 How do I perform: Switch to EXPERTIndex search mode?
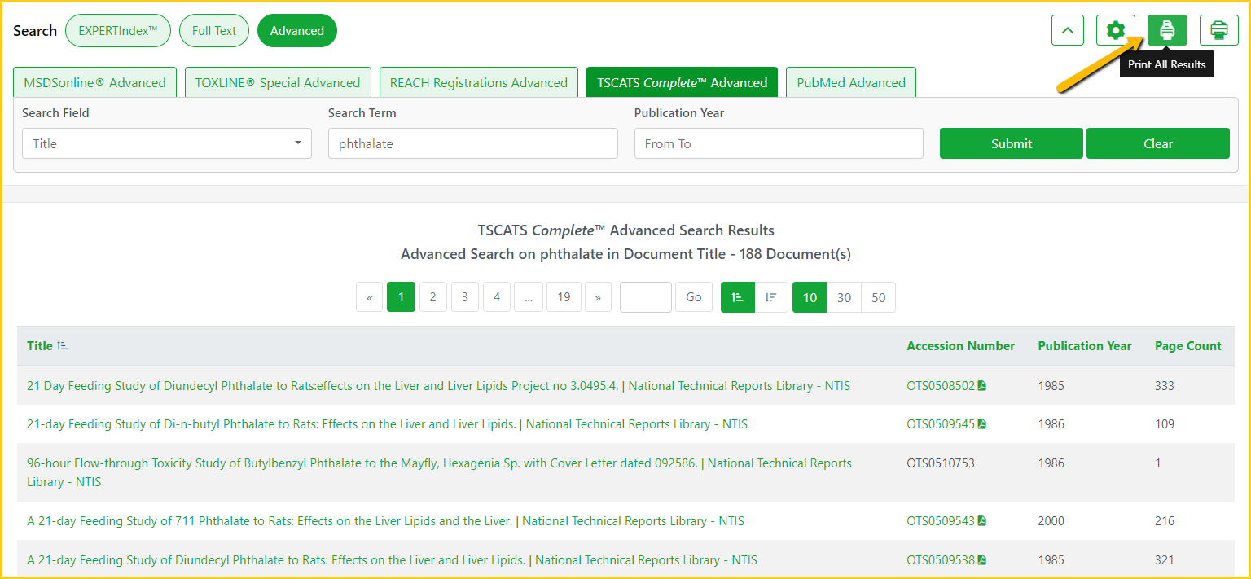[118, 31]
